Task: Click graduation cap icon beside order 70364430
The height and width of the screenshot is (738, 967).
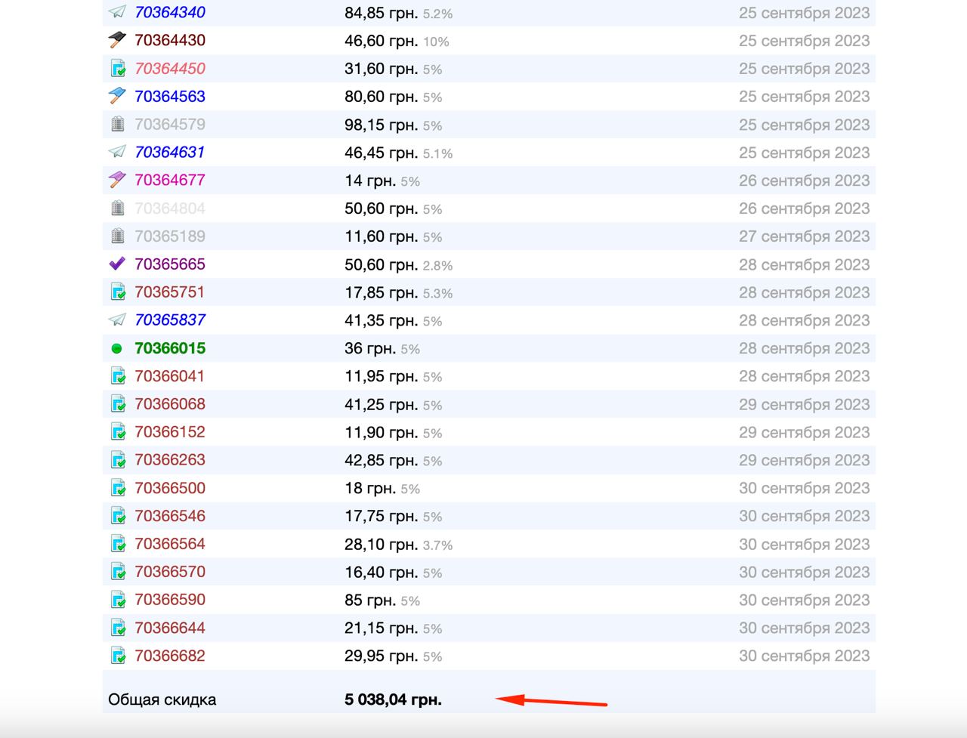Action: pos(117,41)
